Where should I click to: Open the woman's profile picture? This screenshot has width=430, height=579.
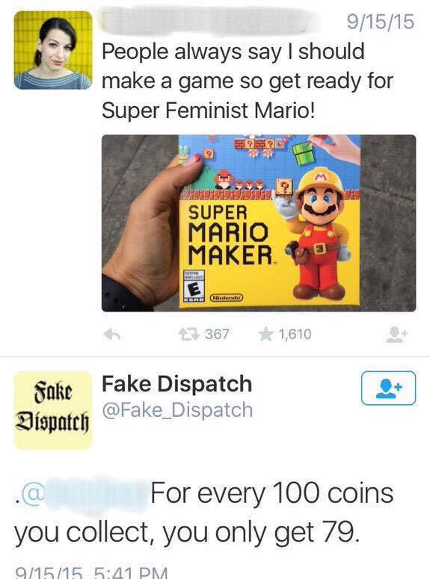point(53,50)
